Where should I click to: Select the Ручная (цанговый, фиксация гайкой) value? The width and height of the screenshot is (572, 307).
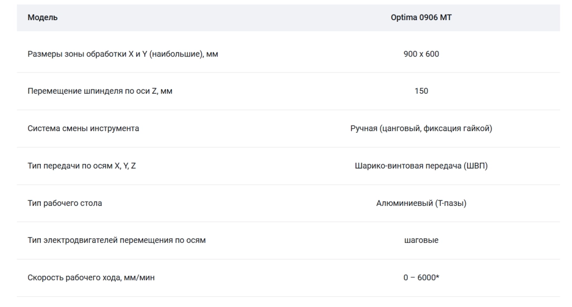click(421, 128)
